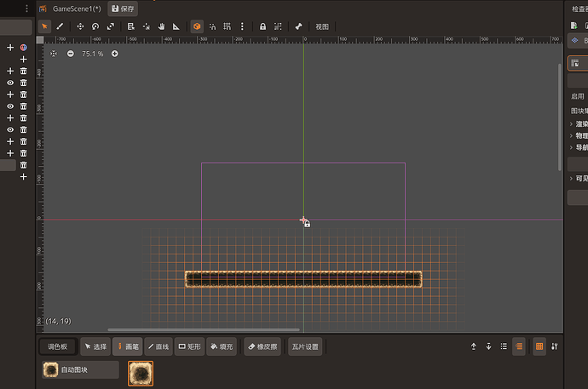Toggle highlight selected layer button
The height and width of the screenshot is (389, 588).
click(x=519, y=346)
